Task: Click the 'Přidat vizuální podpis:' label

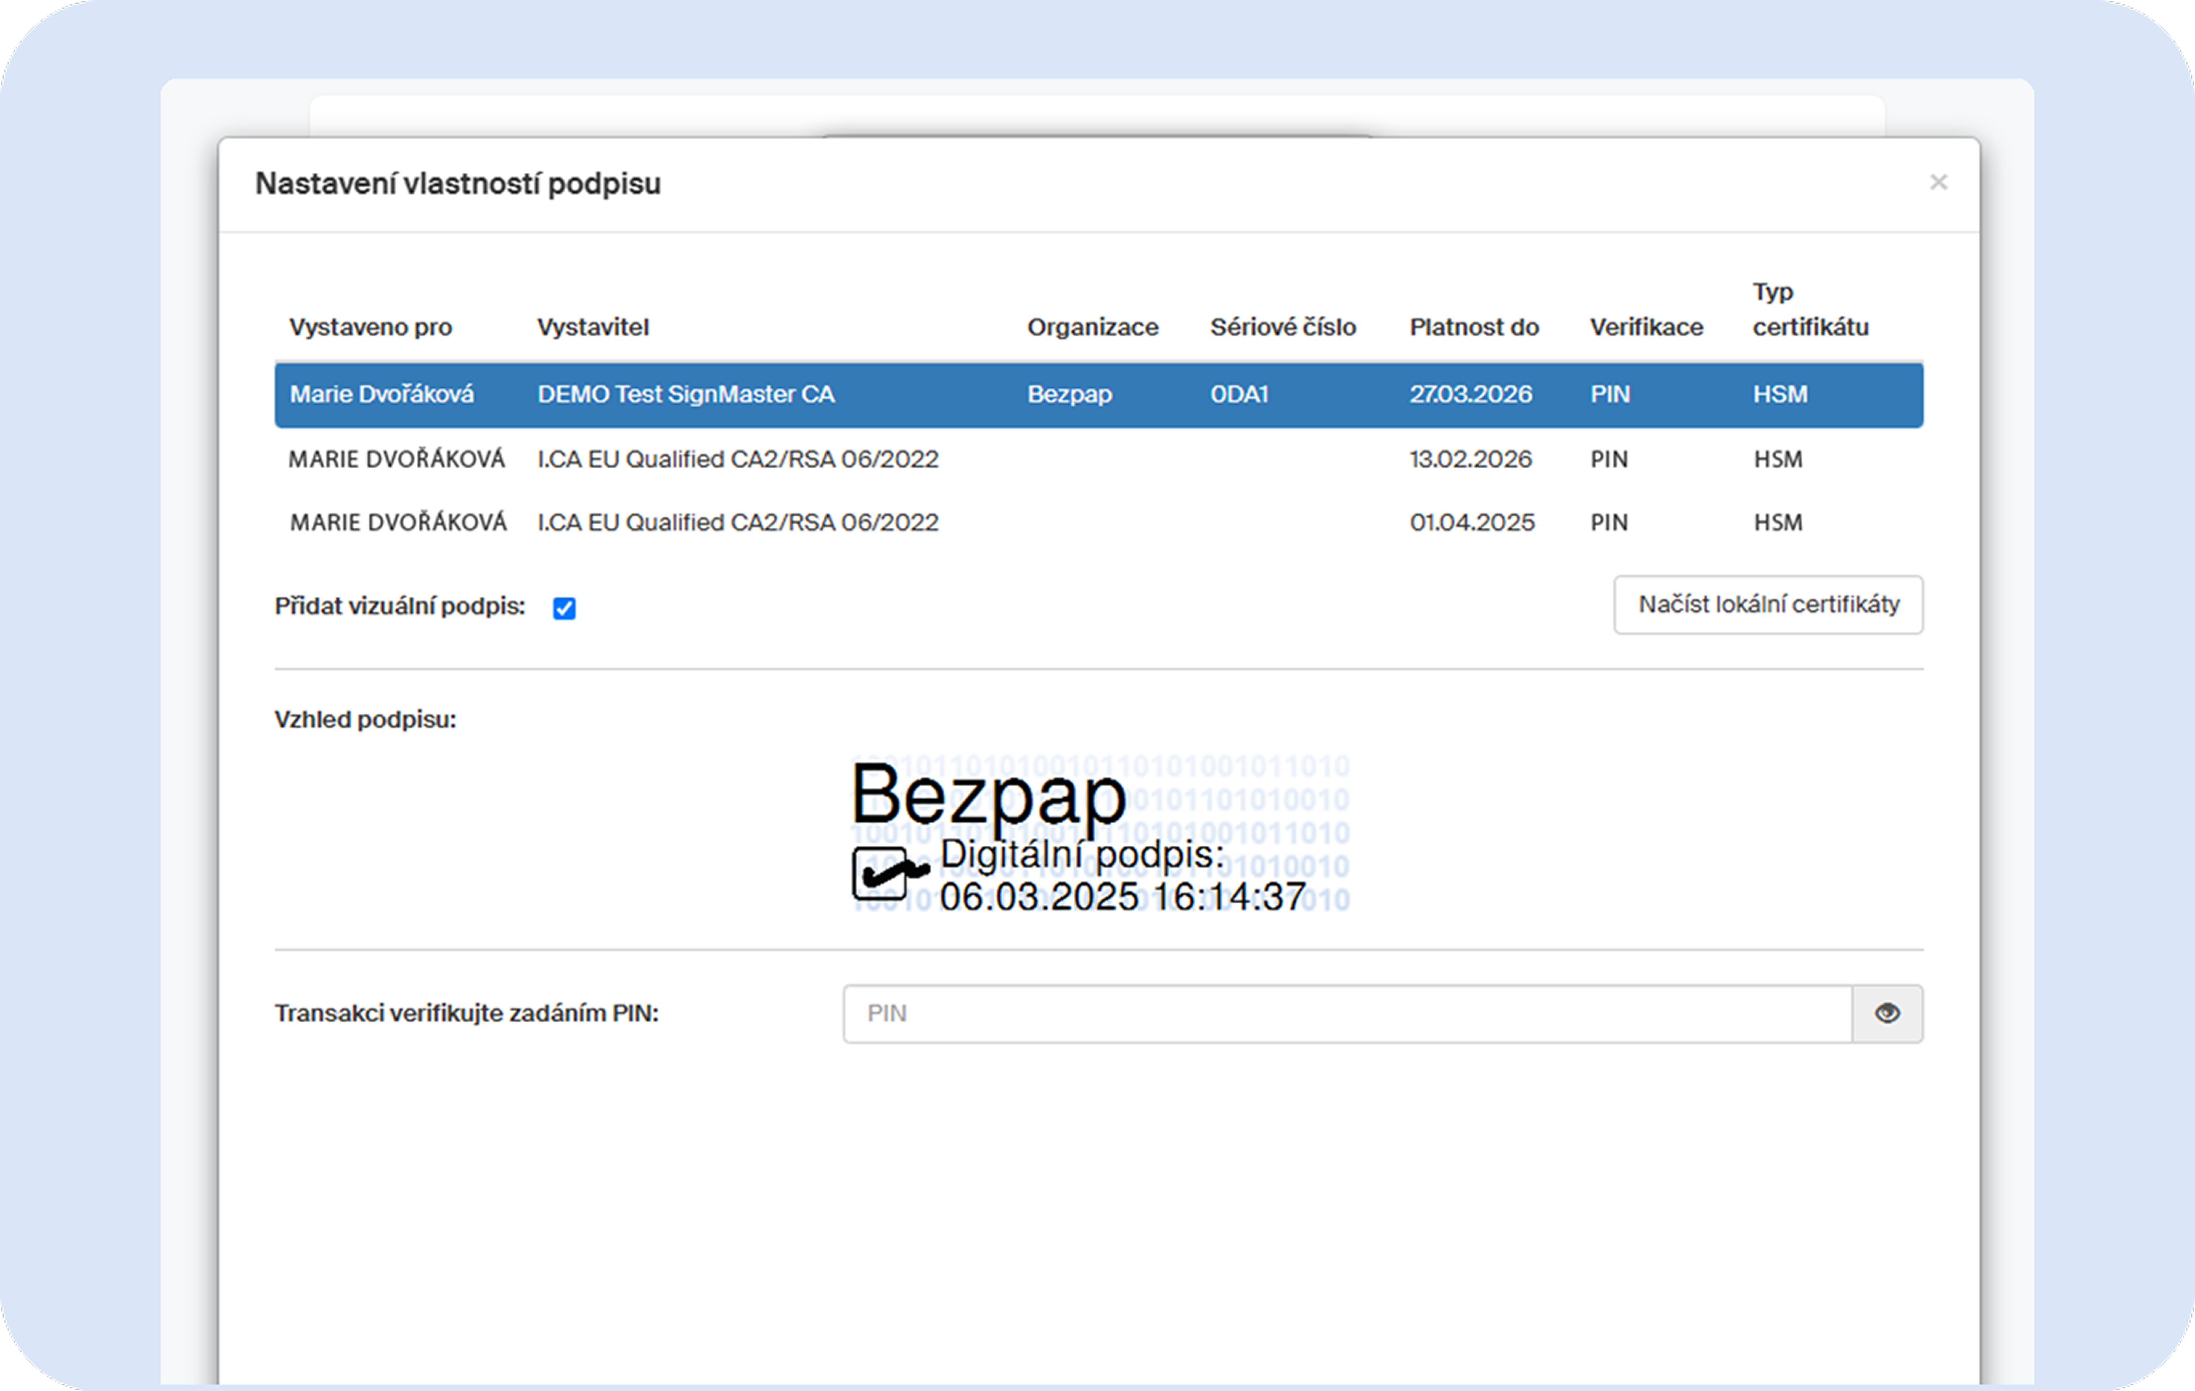Action: [x=400, y=607]
